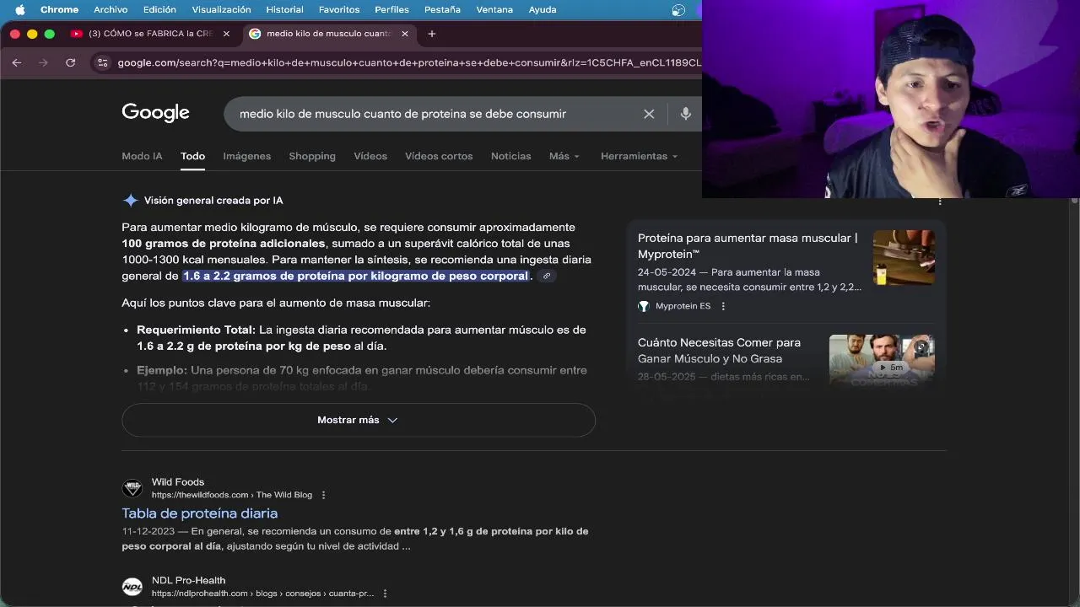Screen dimensions: 1080x607
Task: Click the Wild Foods site favicon
Action: 132,488
